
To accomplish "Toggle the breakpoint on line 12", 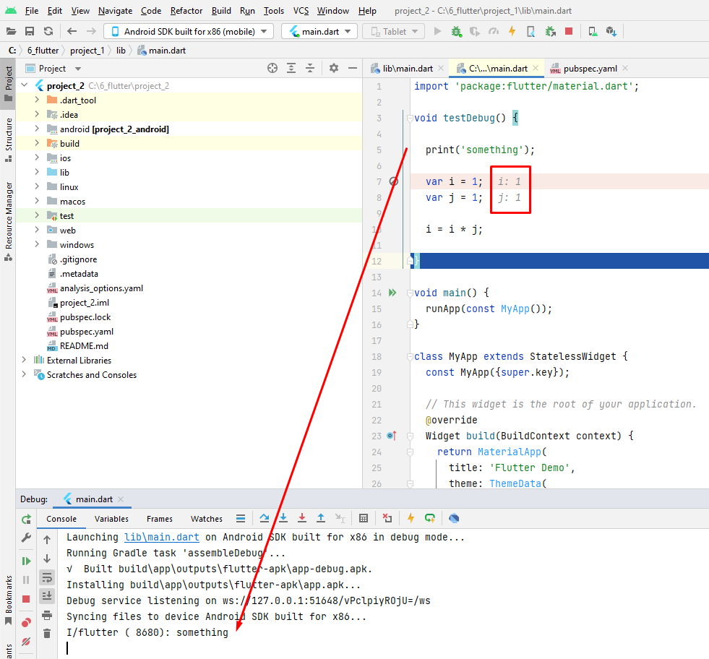I will (395, 260).
